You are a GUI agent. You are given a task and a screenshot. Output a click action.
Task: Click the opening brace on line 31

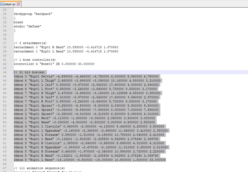click(x=15, y=18)
